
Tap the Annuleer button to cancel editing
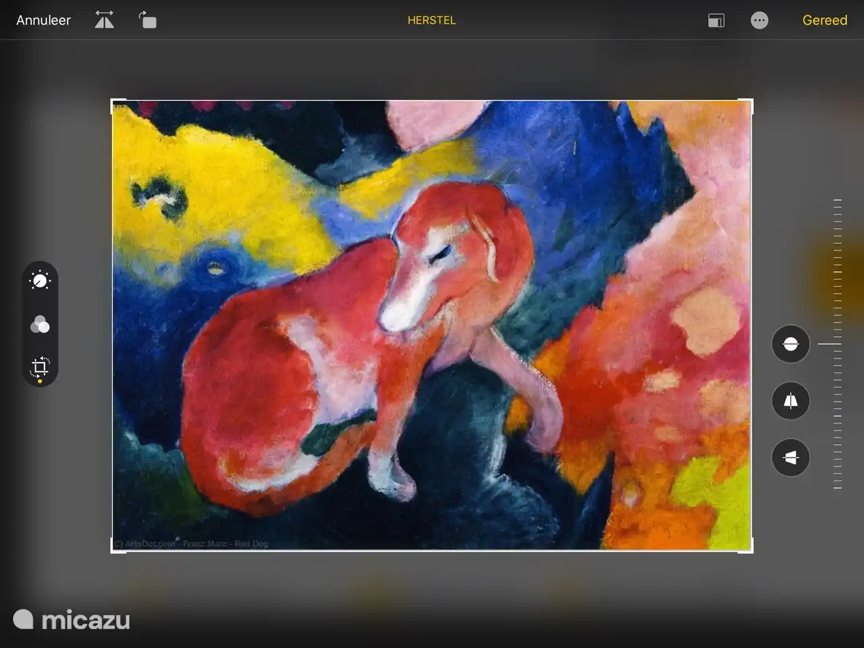point(43,20)
